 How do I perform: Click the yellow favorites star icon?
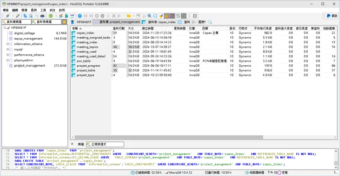tap(64, 22)
